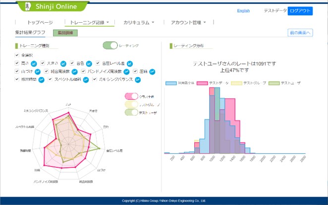
Task: Click the 圧縮 radar chart axis label
Action: tap(37, 170)
